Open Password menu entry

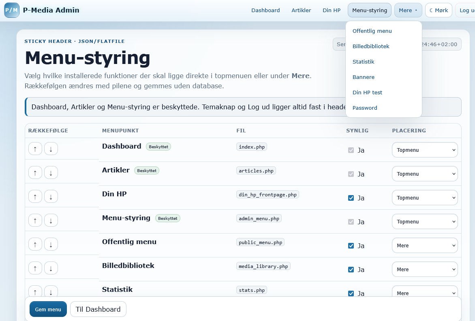coord(365,108)
